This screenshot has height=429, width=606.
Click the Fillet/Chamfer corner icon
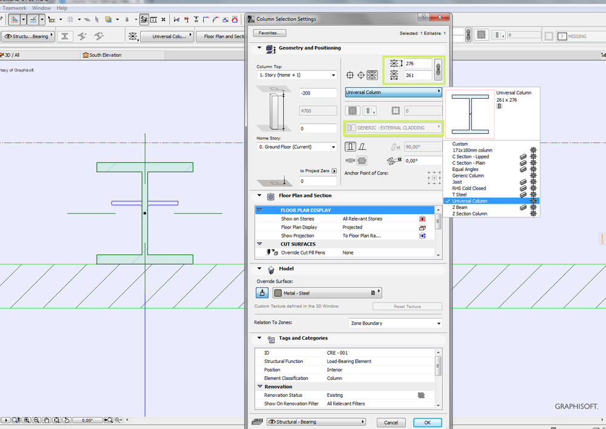pyautogui.click(x=215, y=19)
